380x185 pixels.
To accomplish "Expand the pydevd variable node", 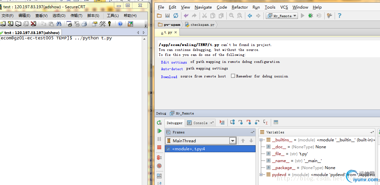I will point(261,175).
